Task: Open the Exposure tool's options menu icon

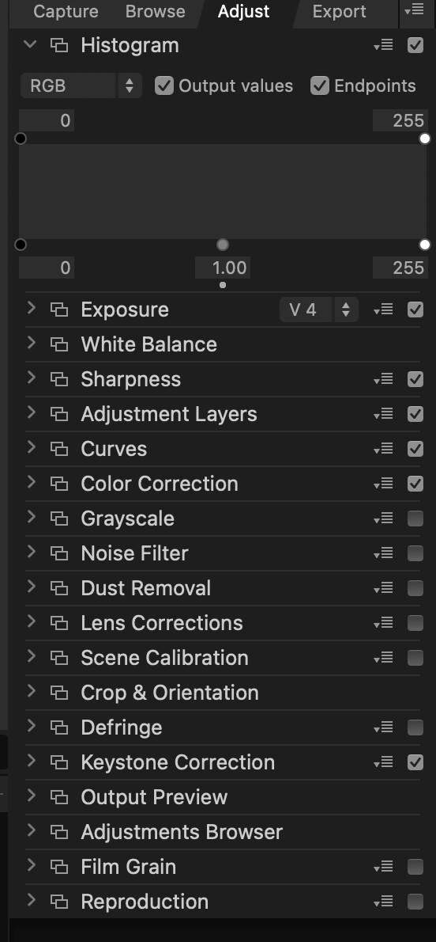Action: (x=383, y=310)
